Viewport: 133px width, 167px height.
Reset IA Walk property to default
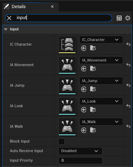pyautogui.click(x=128, y=126)
